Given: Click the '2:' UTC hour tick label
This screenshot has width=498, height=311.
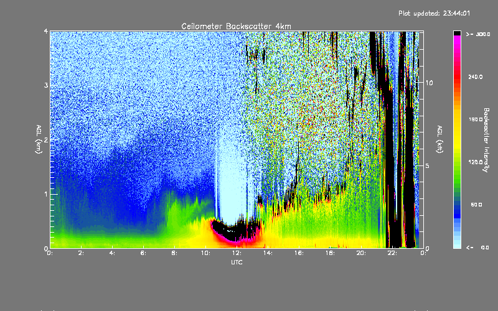Looking at the screenshot, I should point(82,253).
